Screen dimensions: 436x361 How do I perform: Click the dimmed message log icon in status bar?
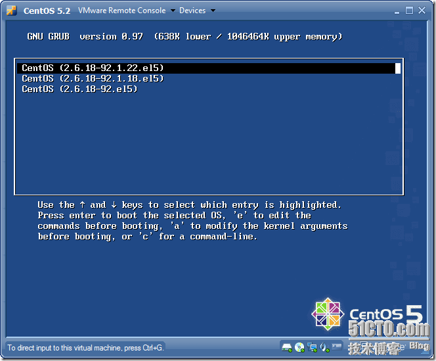point(337,347)
